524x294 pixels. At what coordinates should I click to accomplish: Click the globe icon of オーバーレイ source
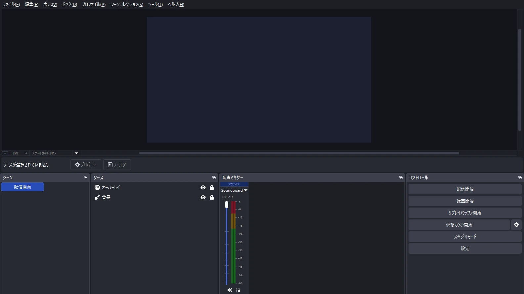pyautogui.click(x=97, y=187)
